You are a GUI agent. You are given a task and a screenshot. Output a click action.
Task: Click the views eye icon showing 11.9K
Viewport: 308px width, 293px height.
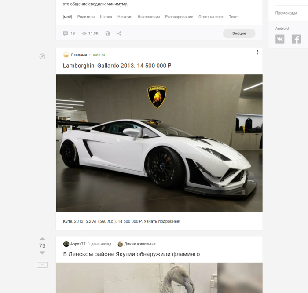pos(84,33)
